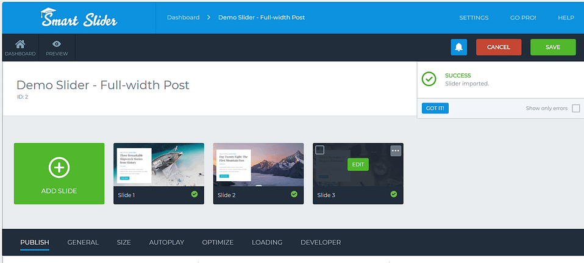The width and height of the screenshot is (584, 263).
Task: Toggle the Show only errors checkbox
Action: click(x=576, y=108)
